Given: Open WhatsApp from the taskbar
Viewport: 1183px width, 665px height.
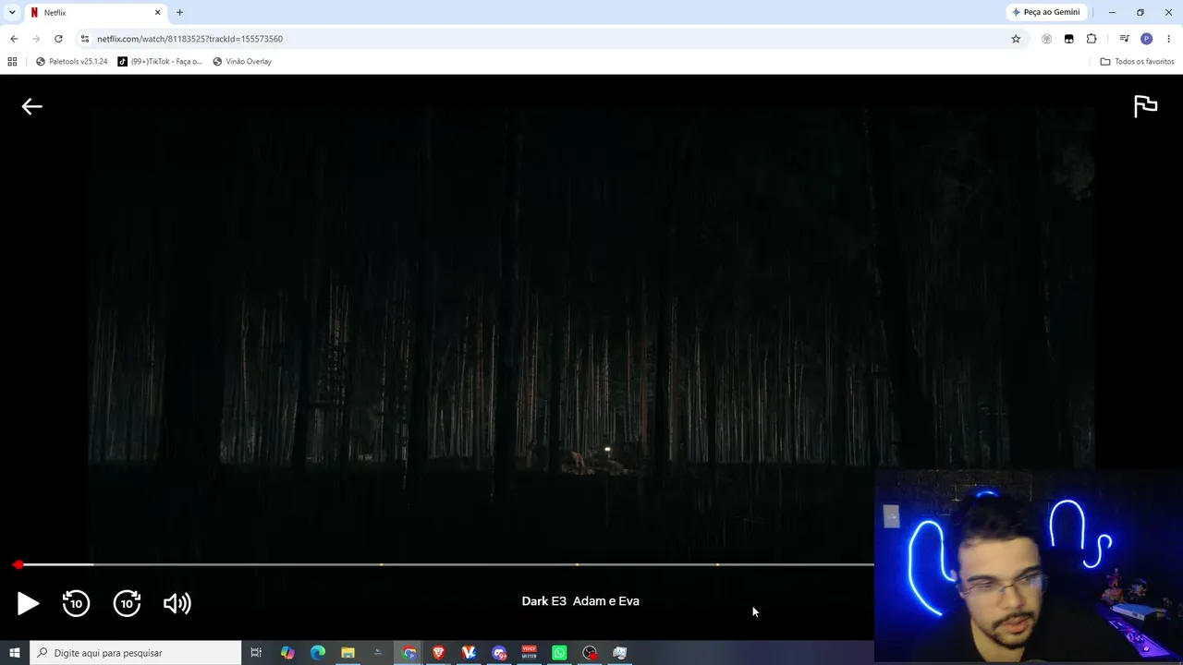Looking at the screenshot, I should click(559, 653).
